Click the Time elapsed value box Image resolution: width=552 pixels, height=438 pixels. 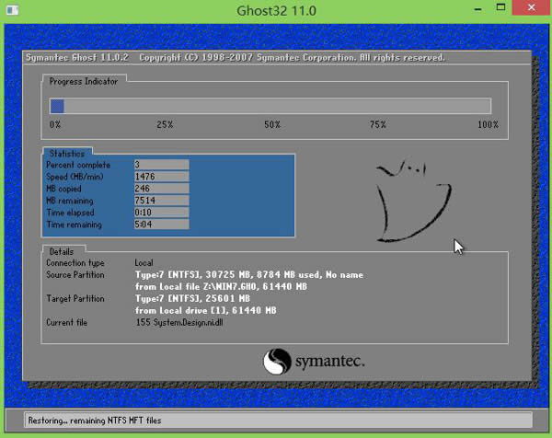pos(161,212)
